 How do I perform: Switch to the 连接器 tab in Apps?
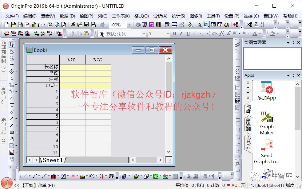[248, 124]
